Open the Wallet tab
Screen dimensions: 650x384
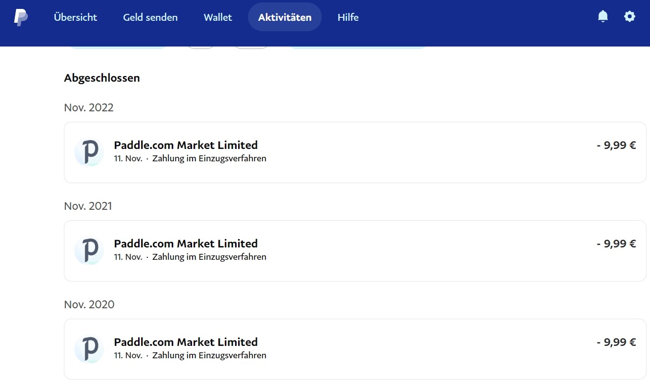point(218,17)
